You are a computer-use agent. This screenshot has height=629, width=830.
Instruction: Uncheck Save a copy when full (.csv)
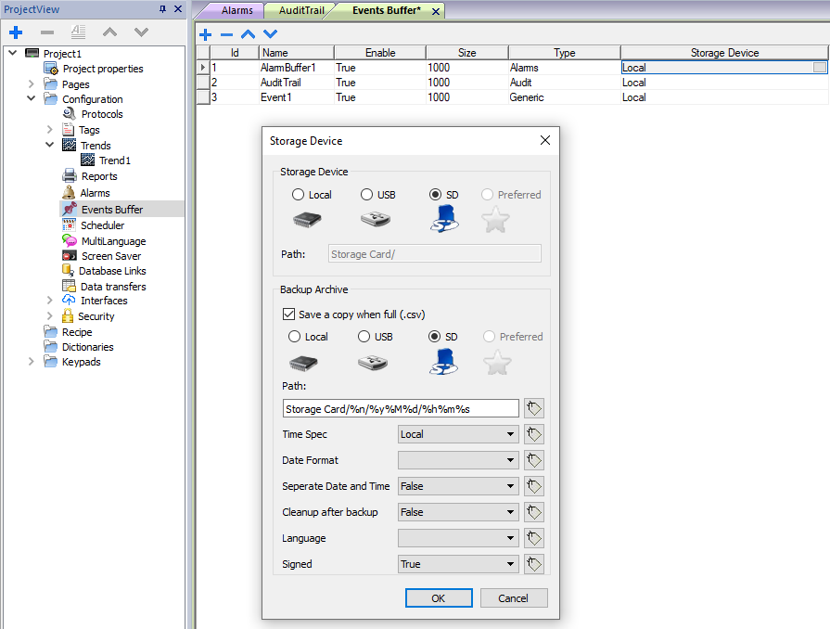288,314
